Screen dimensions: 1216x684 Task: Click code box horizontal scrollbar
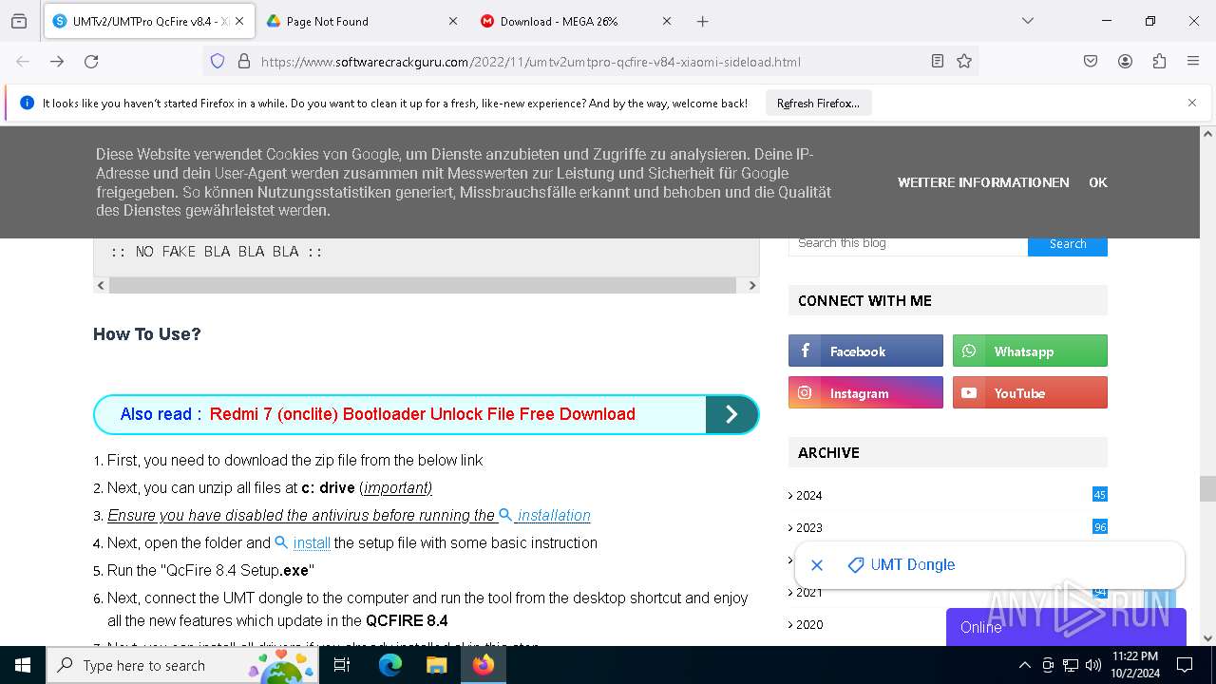(x=423, y=285)
